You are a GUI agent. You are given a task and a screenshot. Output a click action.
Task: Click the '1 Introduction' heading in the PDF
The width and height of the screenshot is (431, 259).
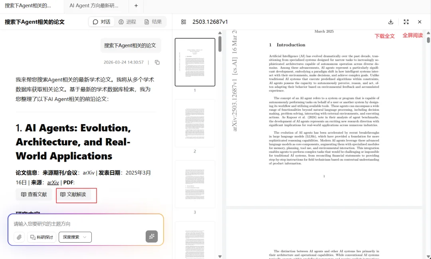coord(287,45)
